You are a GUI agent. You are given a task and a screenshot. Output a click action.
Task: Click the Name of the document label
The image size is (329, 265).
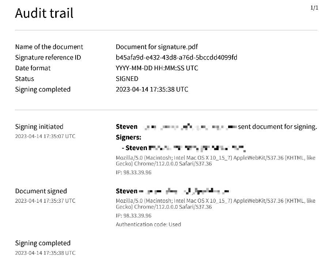pyautogui.click(x=49, y=46)
